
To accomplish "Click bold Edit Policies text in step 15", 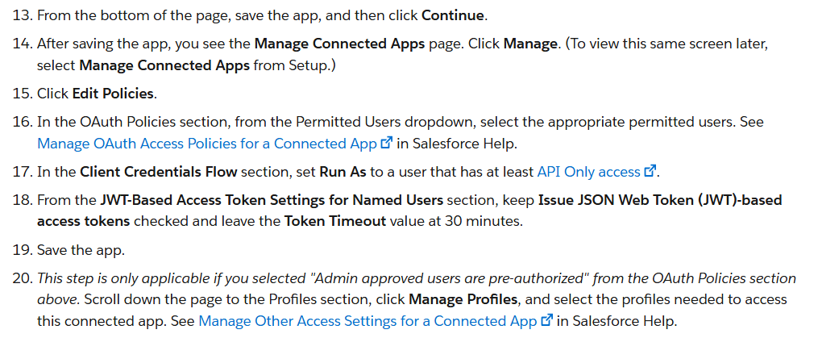I will point(113,94).
